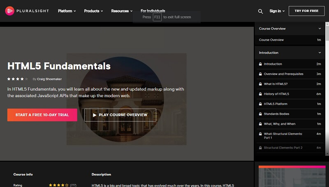The height and width of the screenshot is (187, 329).
Task: Select the Overview and Prerequisites lesson
Action: point(290,74)
